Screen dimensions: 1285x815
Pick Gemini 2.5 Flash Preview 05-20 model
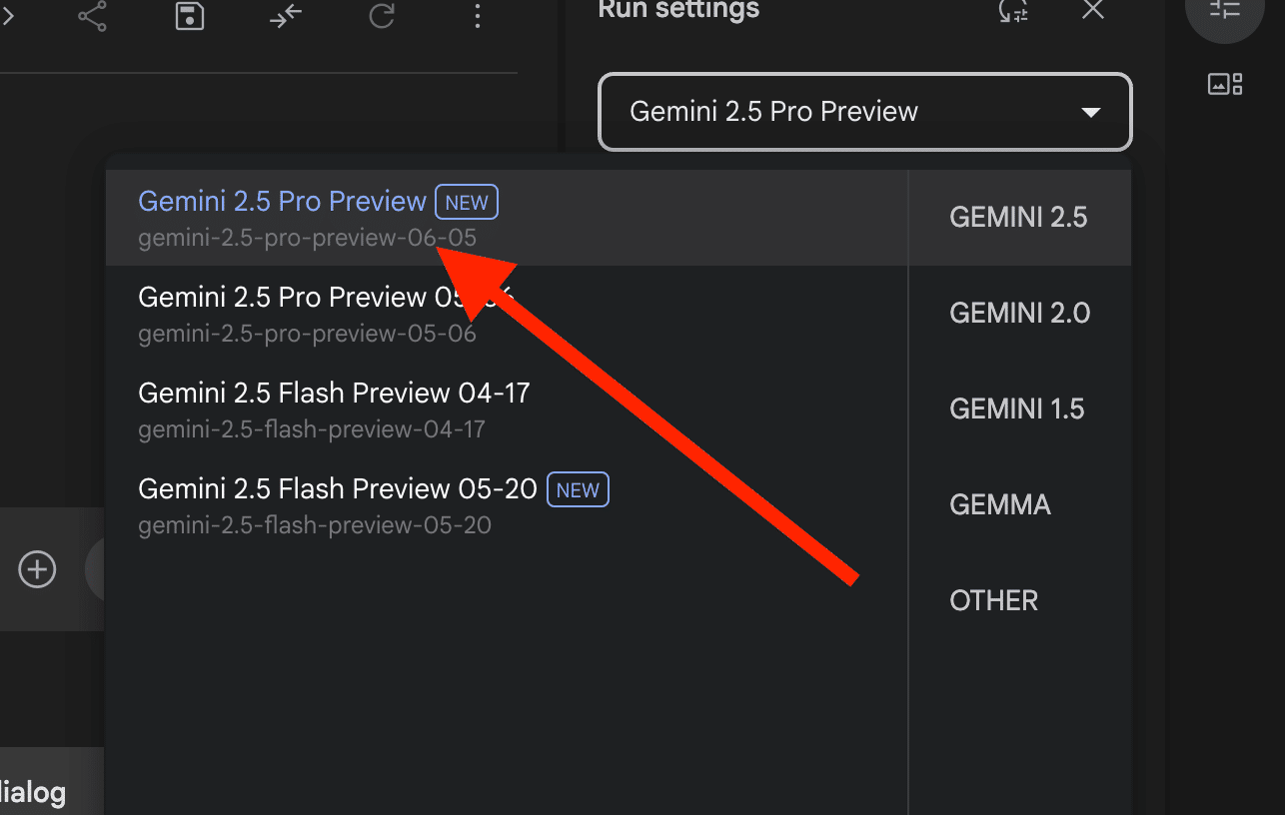338,505
